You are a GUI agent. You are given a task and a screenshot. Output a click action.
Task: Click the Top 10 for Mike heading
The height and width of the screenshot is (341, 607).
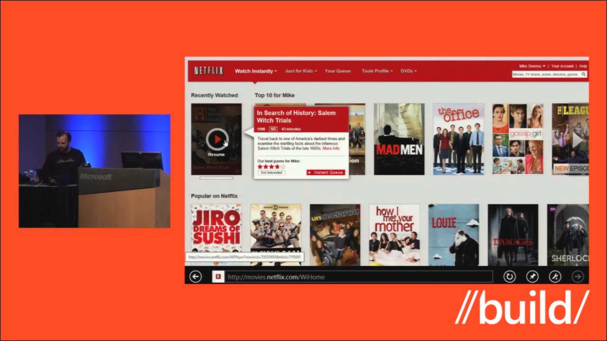click(275, 95)
